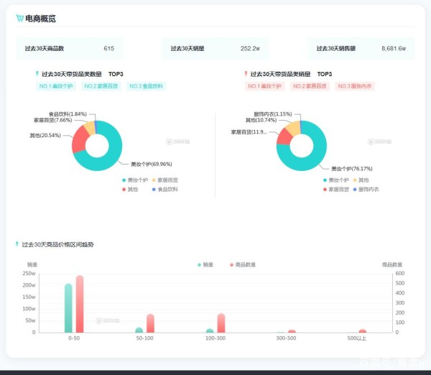This screenshot has height=375, width=431.
Task: Toggle the 销量 series legend in the bar chart
Action: pos(205,264)
